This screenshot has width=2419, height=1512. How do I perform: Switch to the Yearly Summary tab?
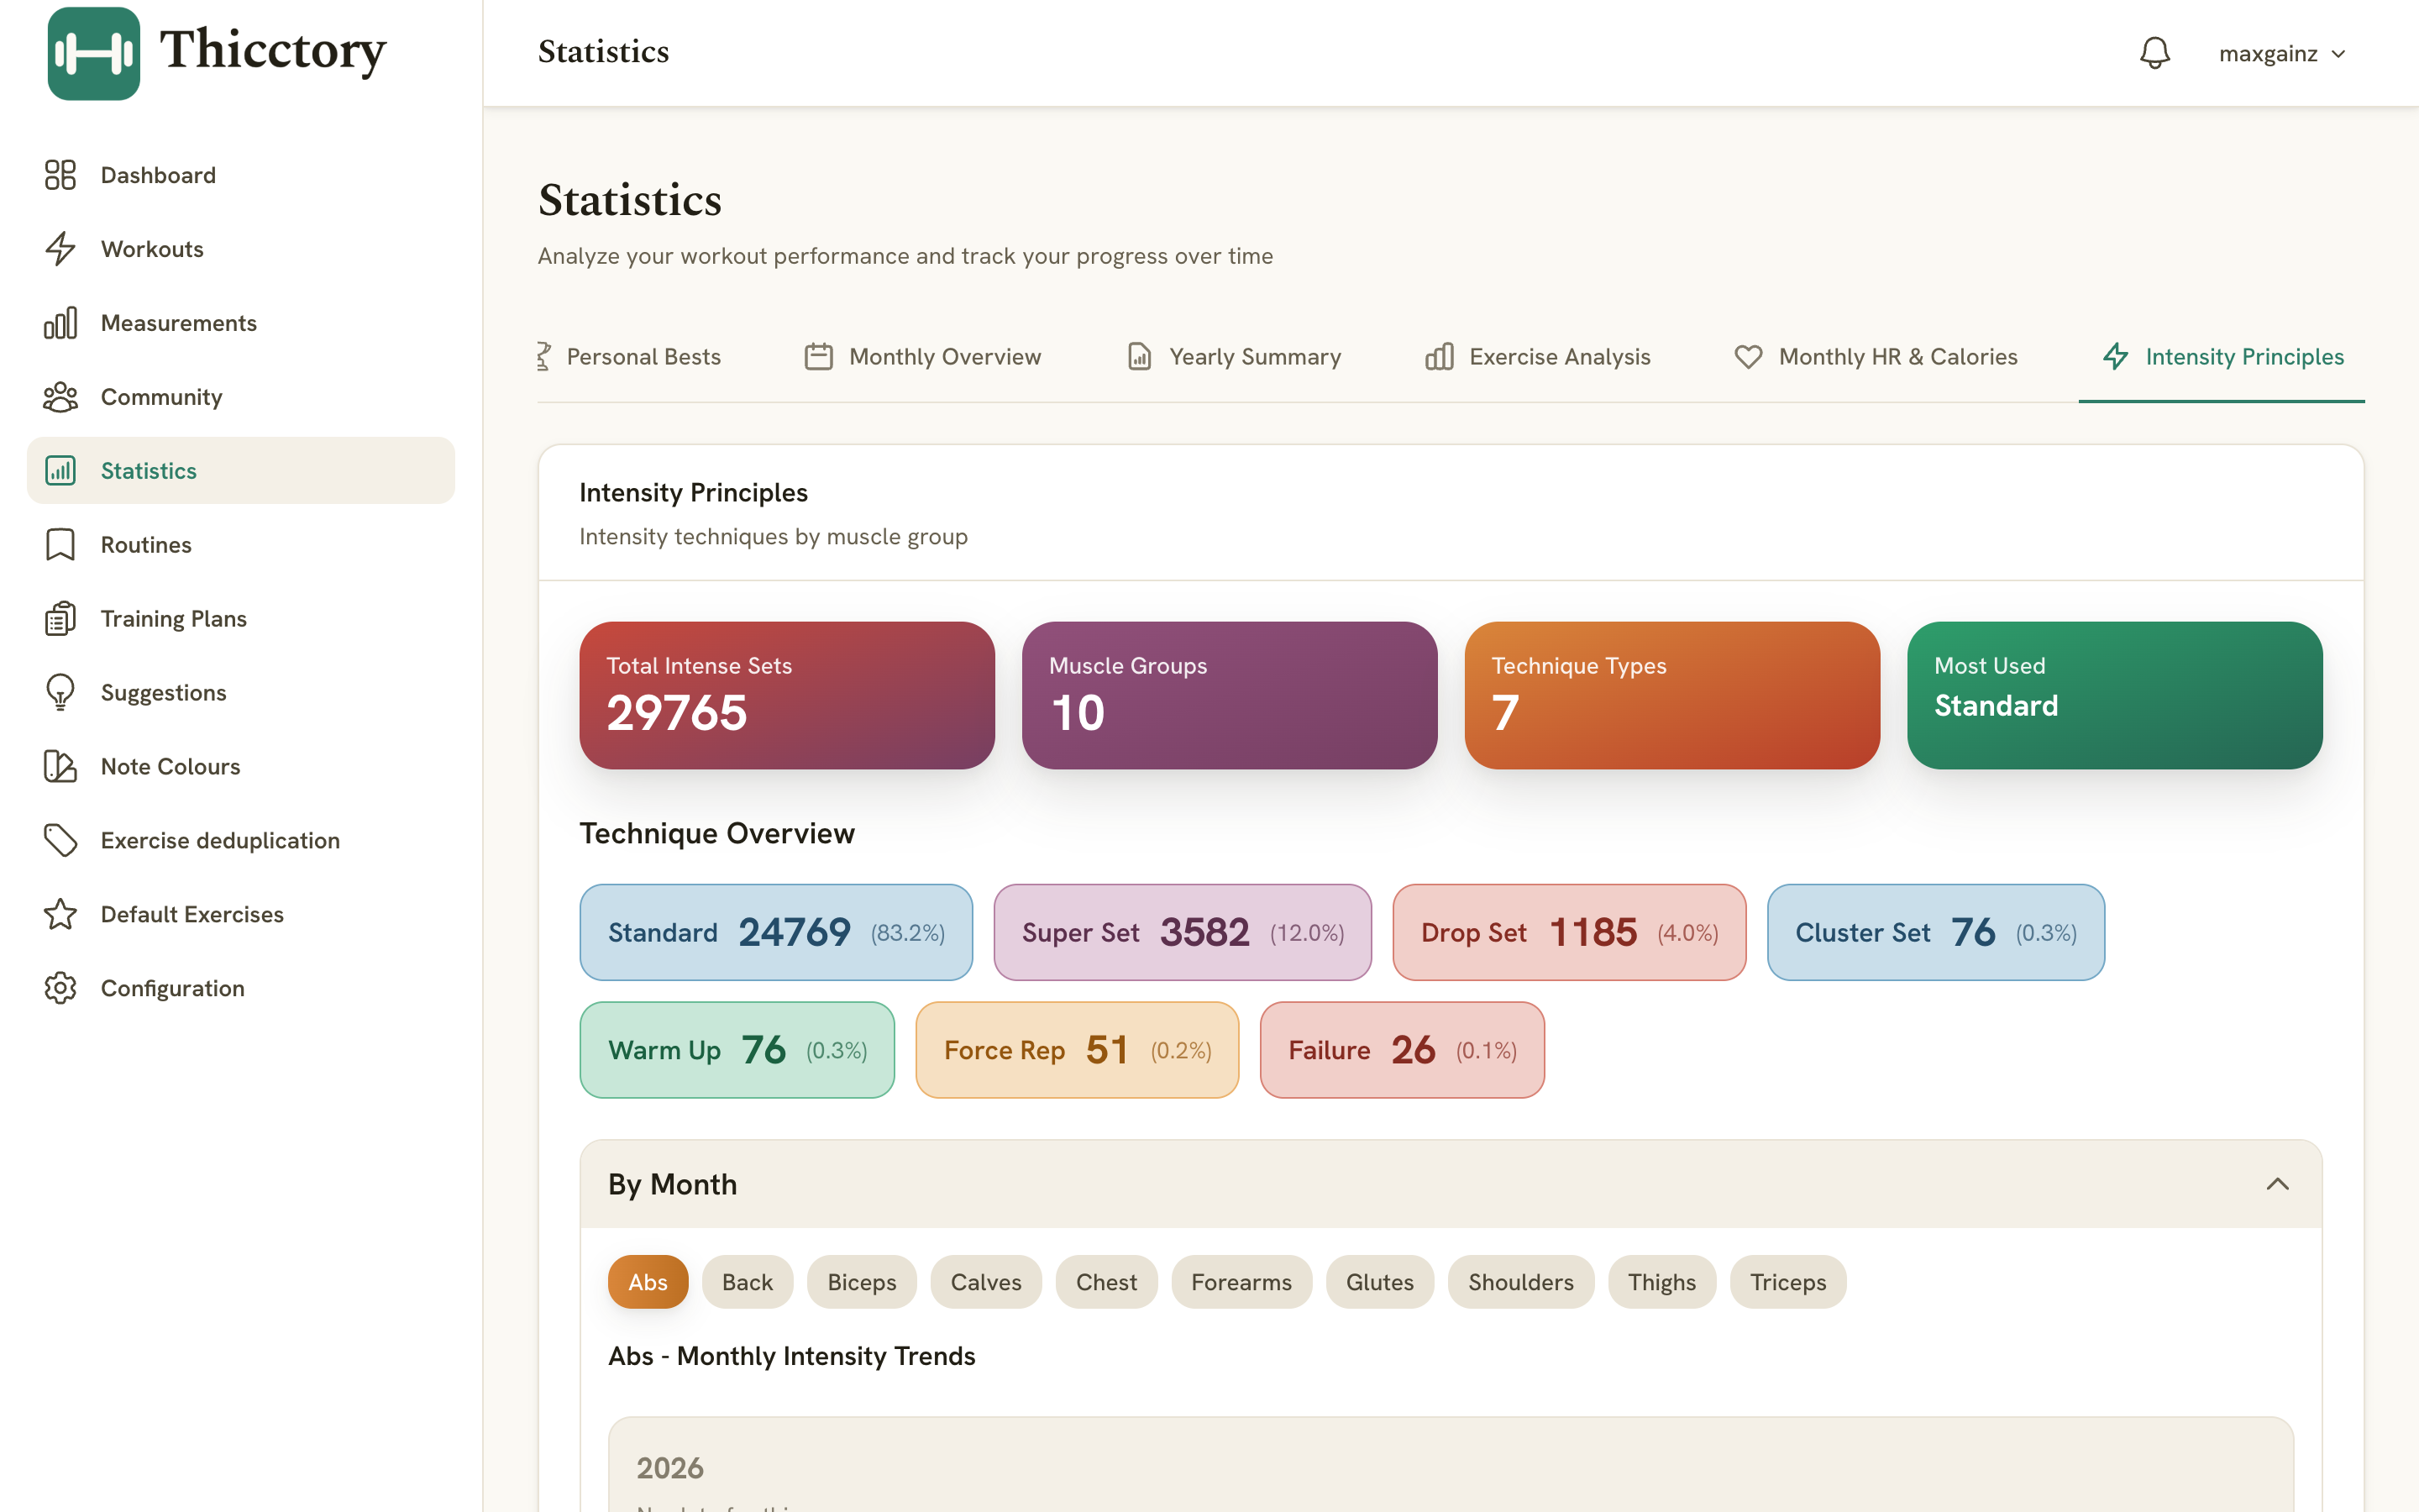click(1234, 357)
